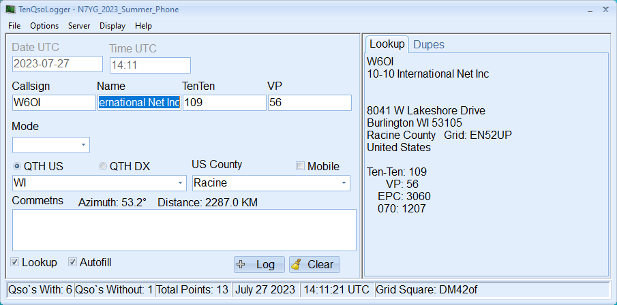Click the VP field containing 56
The width and height of the screenshot is (617, 305).
[x=310, y=103]
